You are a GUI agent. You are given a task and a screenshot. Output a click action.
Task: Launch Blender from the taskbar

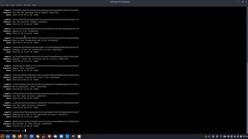point(38,136)
